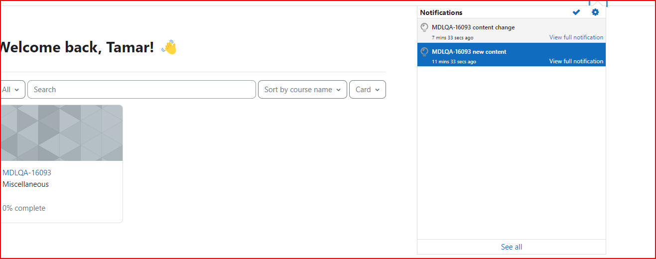Click lightbulb icon beside content change notification
Image resolution: width=656 pixels, height=259 pixels.
click(x=424, y=27)
